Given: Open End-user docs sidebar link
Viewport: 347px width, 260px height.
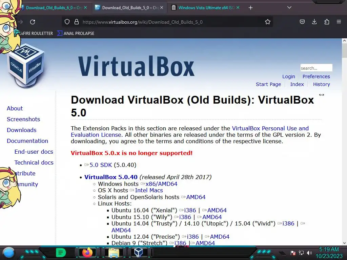Looking at the screenshot, I should pos(34,152).
